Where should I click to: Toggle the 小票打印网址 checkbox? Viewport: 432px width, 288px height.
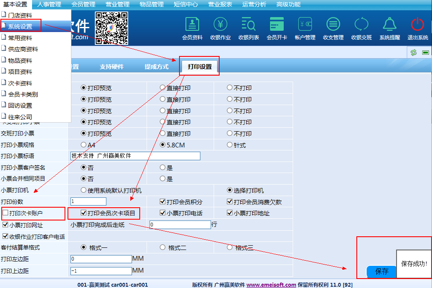(x=6, y=225)
